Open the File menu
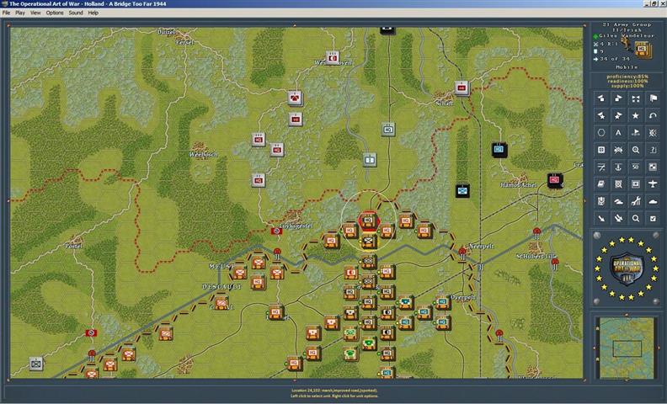 point(6,13)
